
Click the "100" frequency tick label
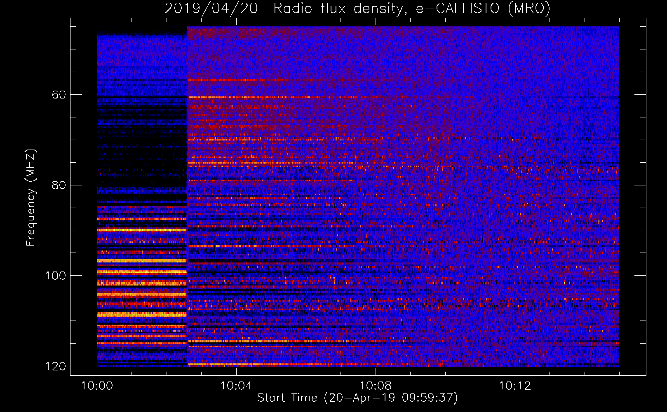click(55, 276)
